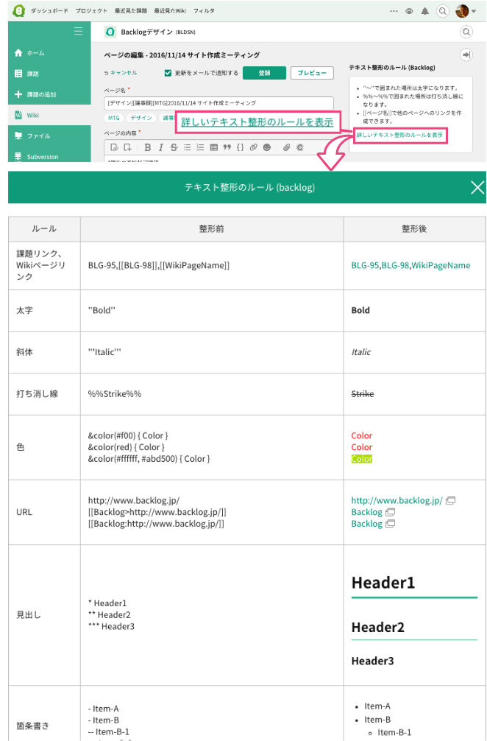Click the Backlogデザイン project icon

click(110, 32)
